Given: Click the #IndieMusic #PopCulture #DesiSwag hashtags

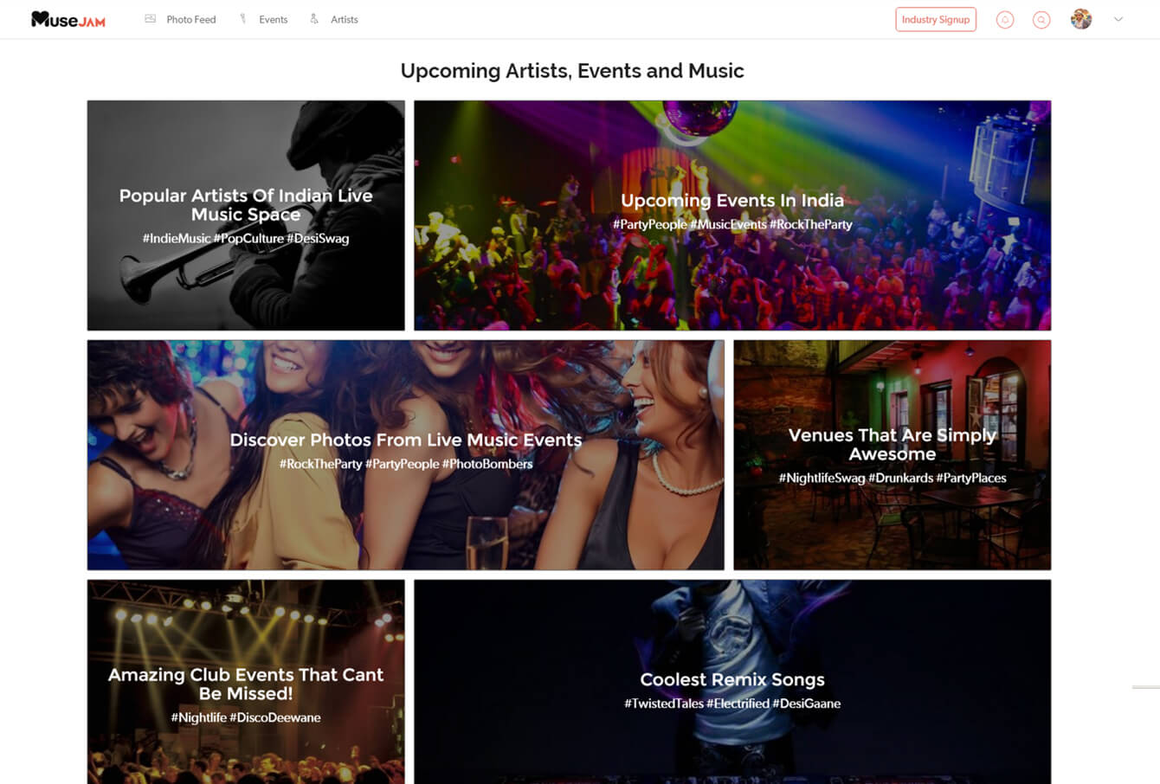Looking at the screenshot, I should 246,238.
